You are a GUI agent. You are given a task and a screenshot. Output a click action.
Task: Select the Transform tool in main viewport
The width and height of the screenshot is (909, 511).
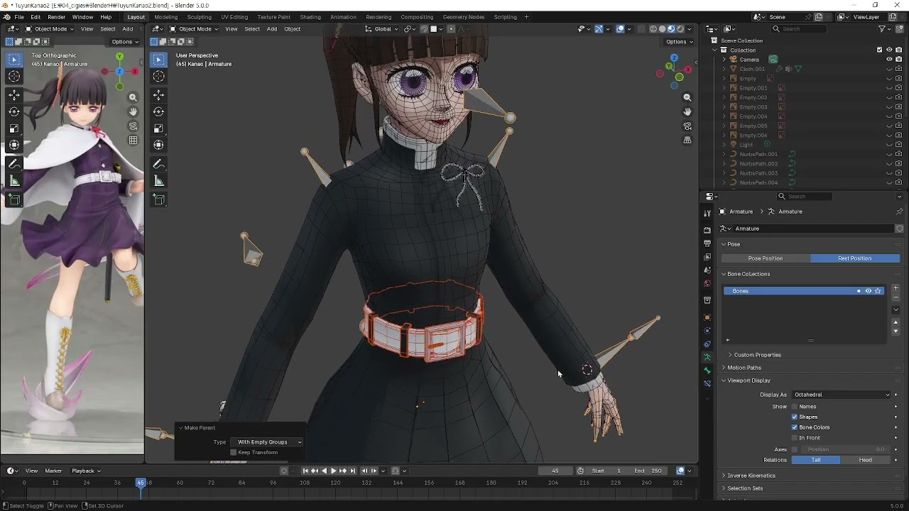pos(159,145)
